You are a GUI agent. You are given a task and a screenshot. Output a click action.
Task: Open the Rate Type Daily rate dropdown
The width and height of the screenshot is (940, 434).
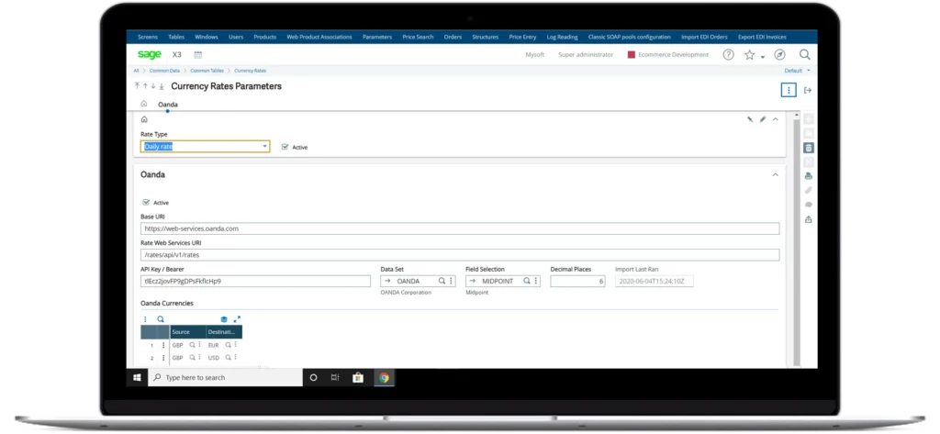264,146
